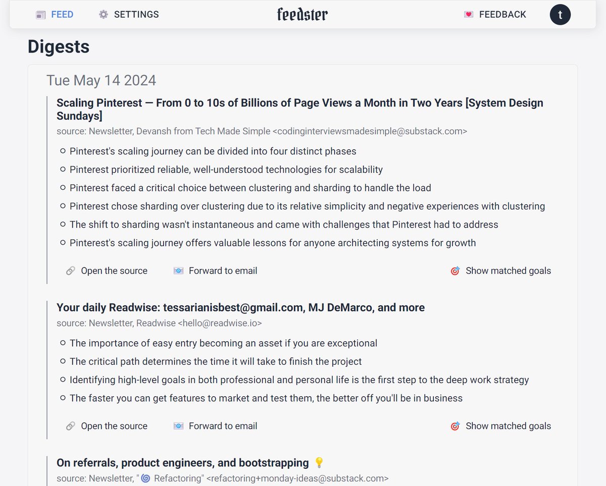The width and height of the screenshot is (606, 486).
Task: Click the Settings gear icon
Action: pyautogui.click(x=104, y=15)
